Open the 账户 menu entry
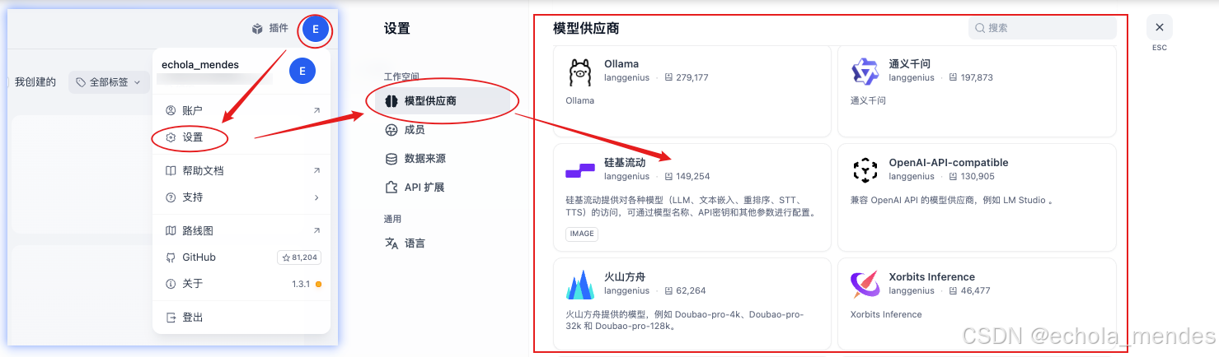Image resolution: width=1219 pixels, height=357 pixels. coord(241,110)
